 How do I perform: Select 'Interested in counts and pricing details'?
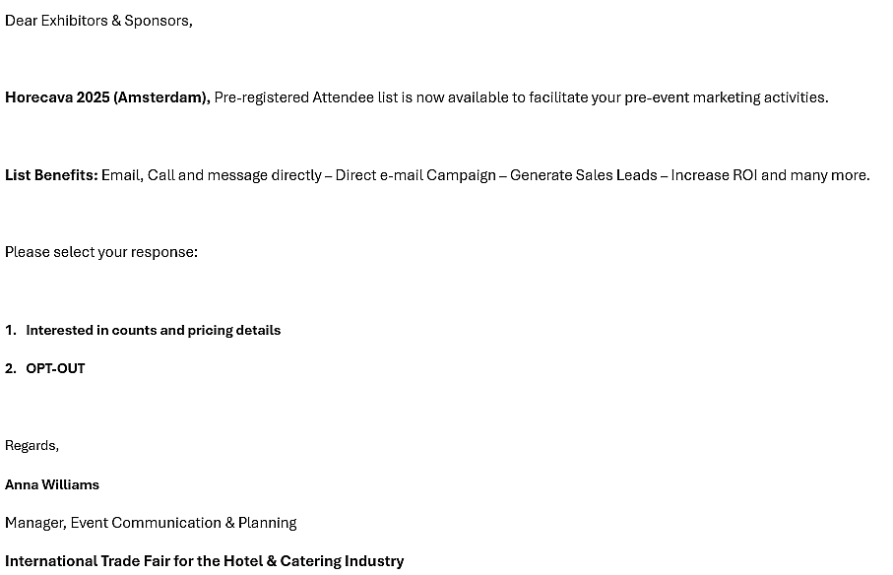[154, 330]
